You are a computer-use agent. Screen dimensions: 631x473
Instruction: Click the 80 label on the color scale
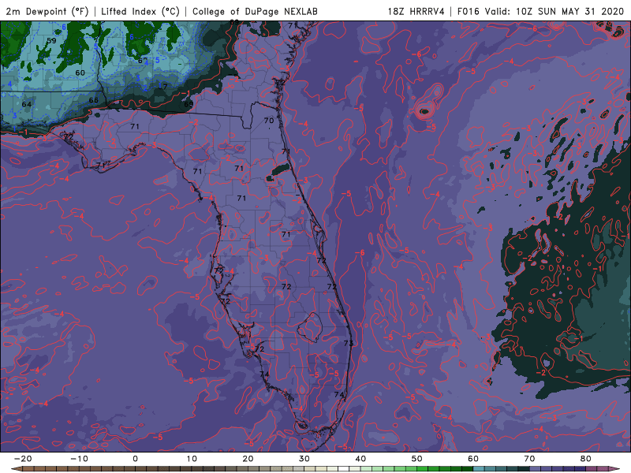tap(586, 459)
